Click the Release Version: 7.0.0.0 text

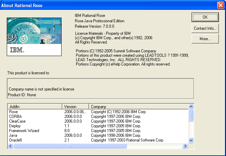94,26
